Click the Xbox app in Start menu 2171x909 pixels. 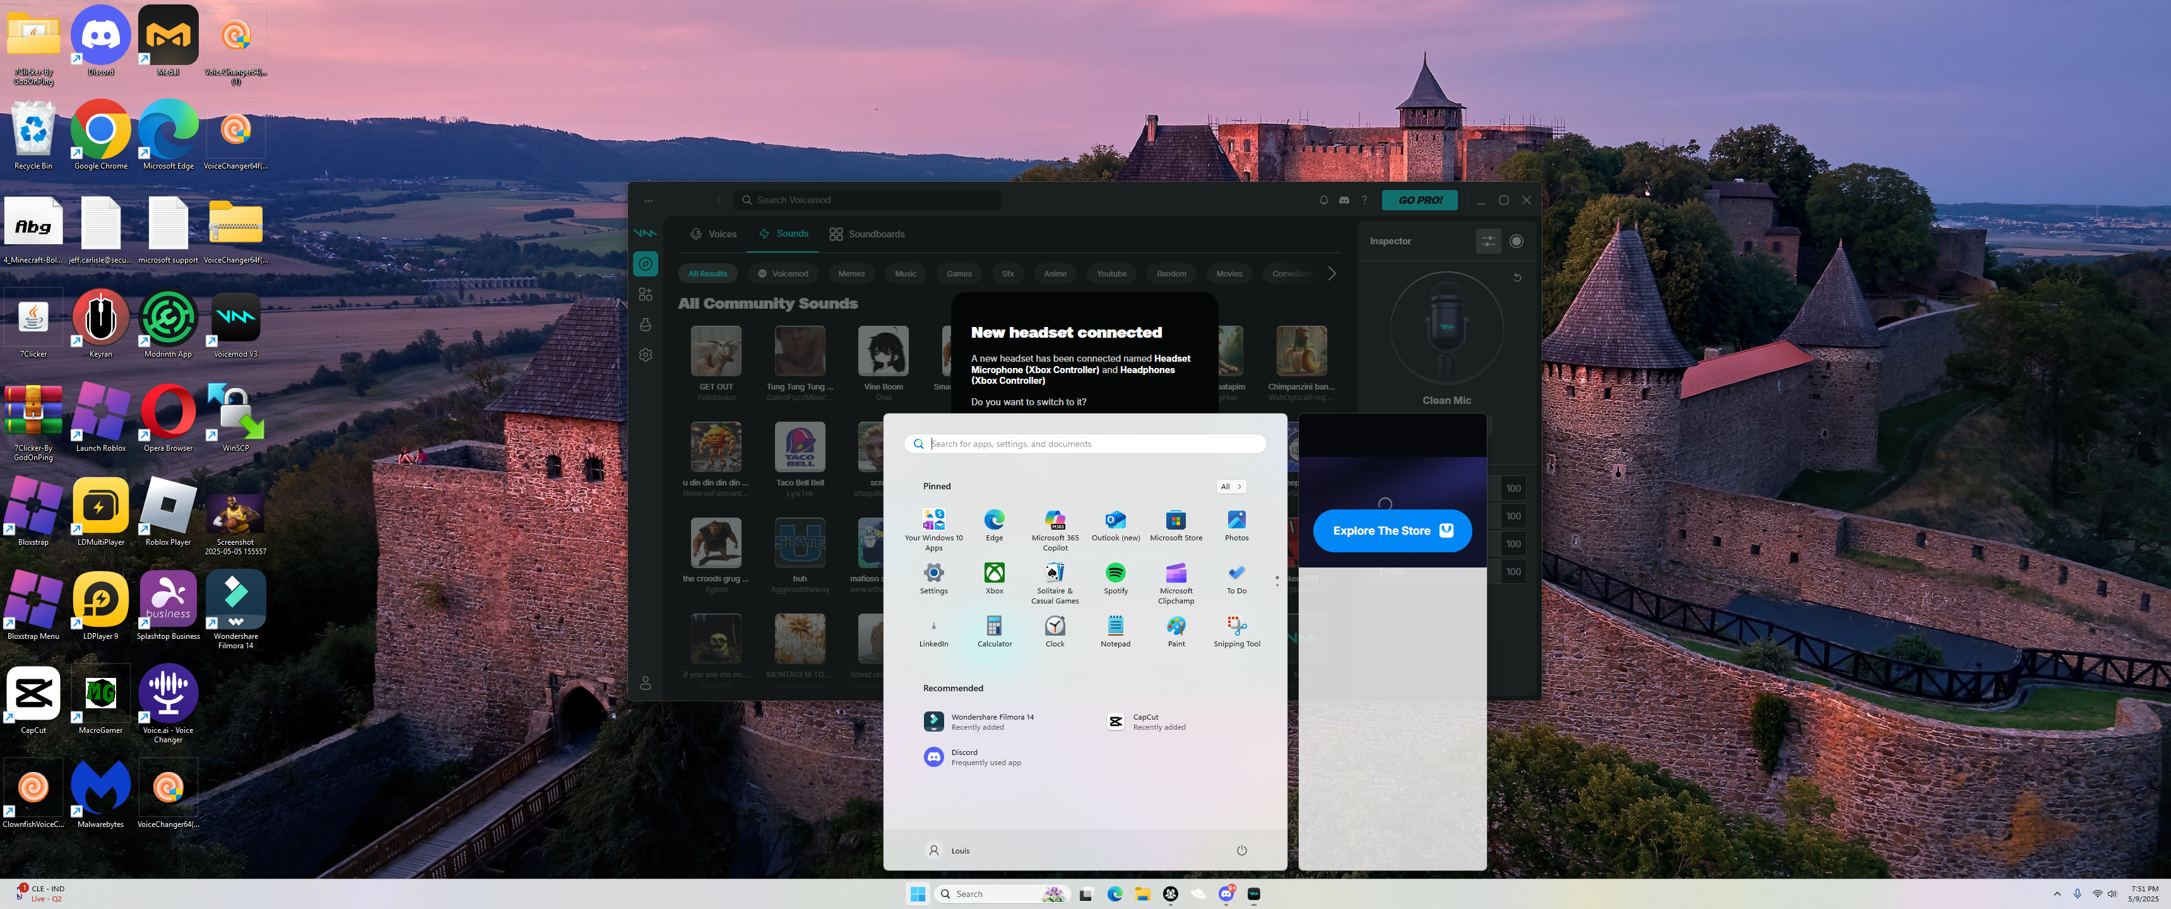point(993,578)
